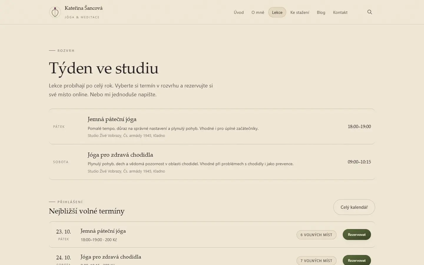Click the 18:00–19:00 time in schedule
Screen dimensions: 424x265
[x=359, y=127]
